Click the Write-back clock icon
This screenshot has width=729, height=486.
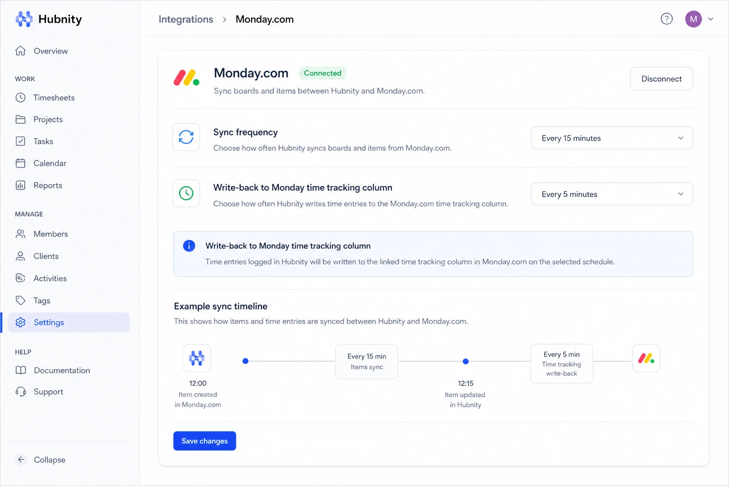point(186,193)
